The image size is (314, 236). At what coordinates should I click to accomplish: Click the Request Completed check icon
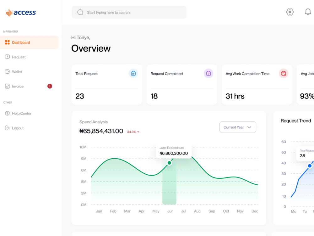click(x=208, y=73)
